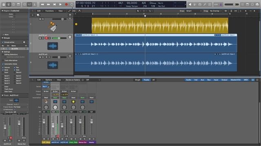The width and height of the screenshot is (261, 146).
Task: Click the Catch Playhead button
Action: tap(80, 11)
